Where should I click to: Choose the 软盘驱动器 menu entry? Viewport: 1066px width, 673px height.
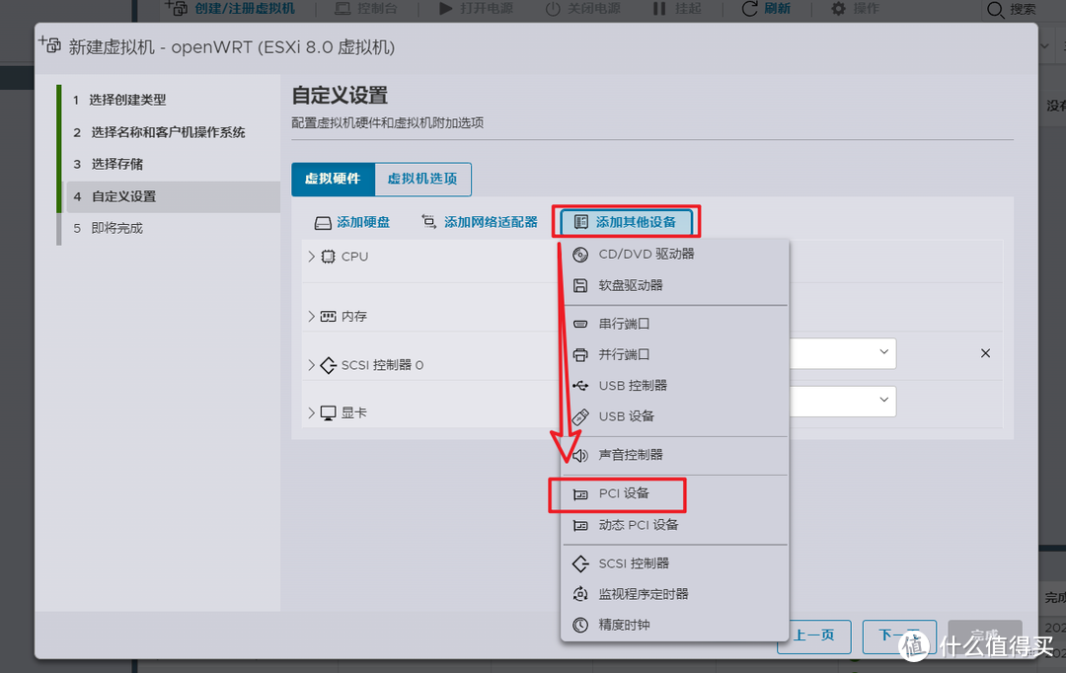coord(674,285)
